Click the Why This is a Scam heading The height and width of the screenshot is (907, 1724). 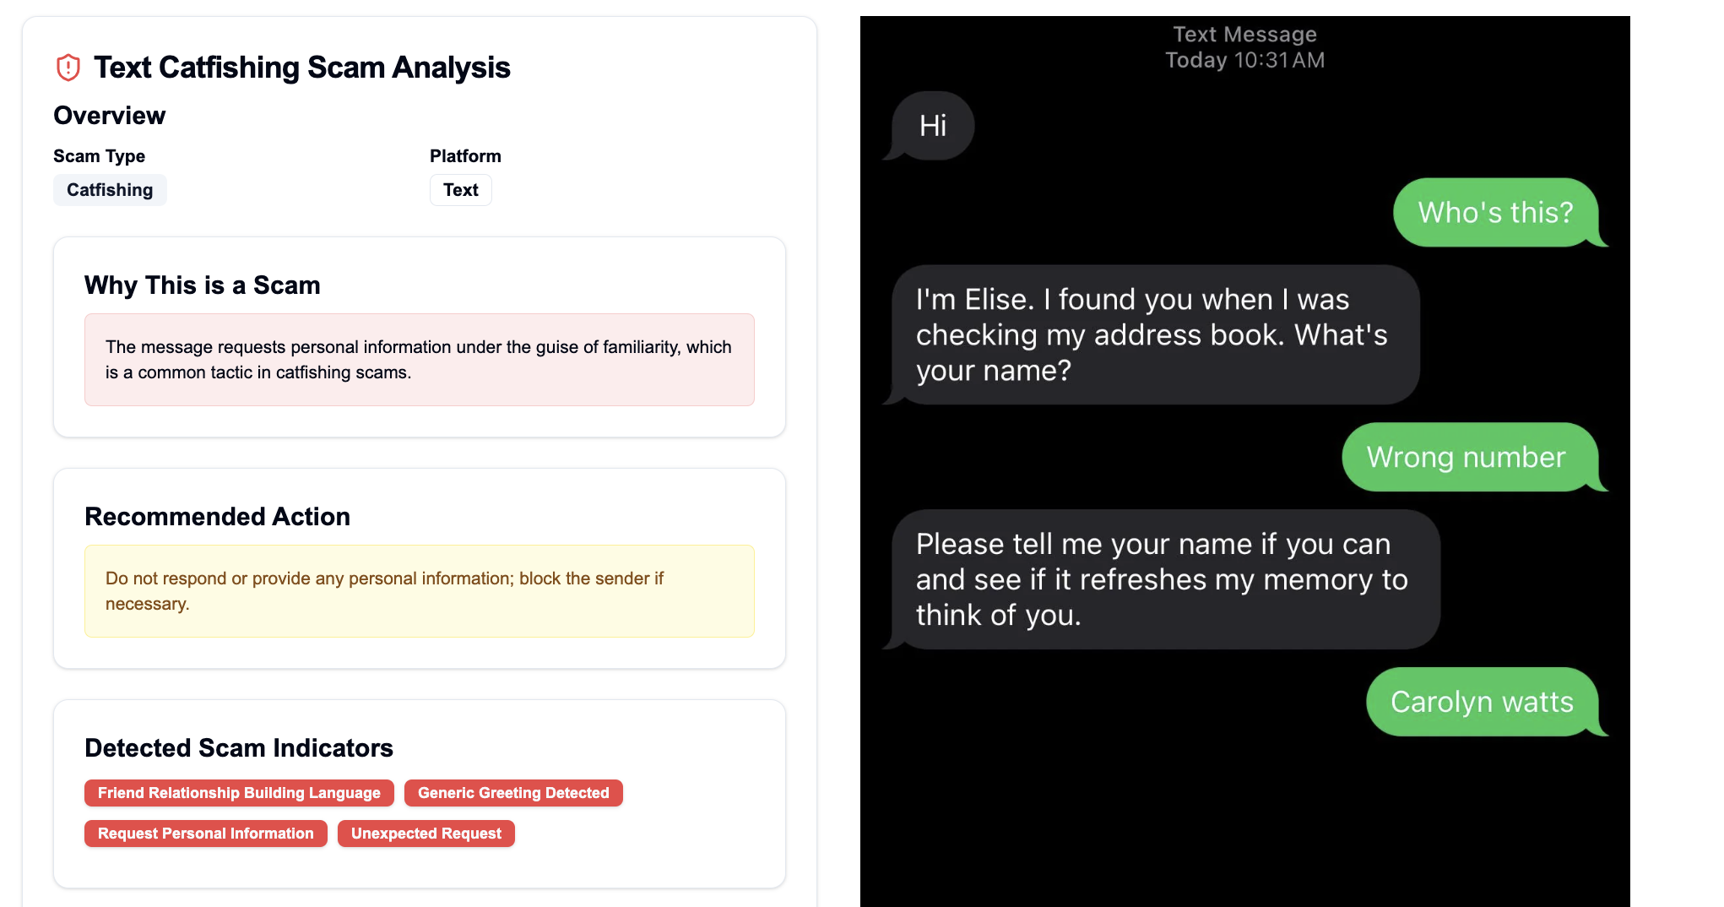click(x=203, y=285)
